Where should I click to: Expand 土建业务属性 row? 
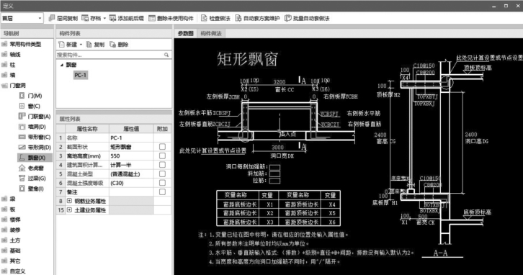69,210
